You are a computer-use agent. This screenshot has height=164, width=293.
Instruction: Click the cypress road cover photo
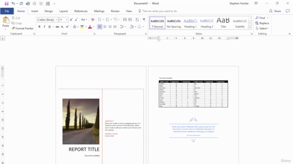[x=81, y=122]
